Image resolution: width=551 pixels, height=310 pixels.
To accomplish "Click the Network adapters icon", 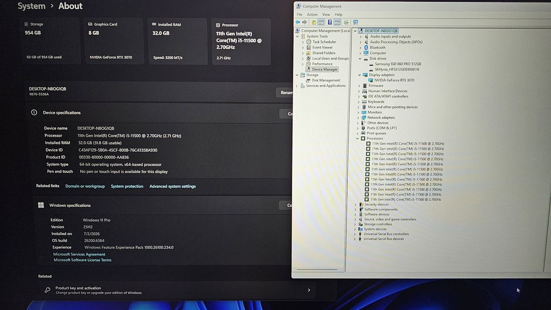I will pyautogui.click(x=364, y=118).
